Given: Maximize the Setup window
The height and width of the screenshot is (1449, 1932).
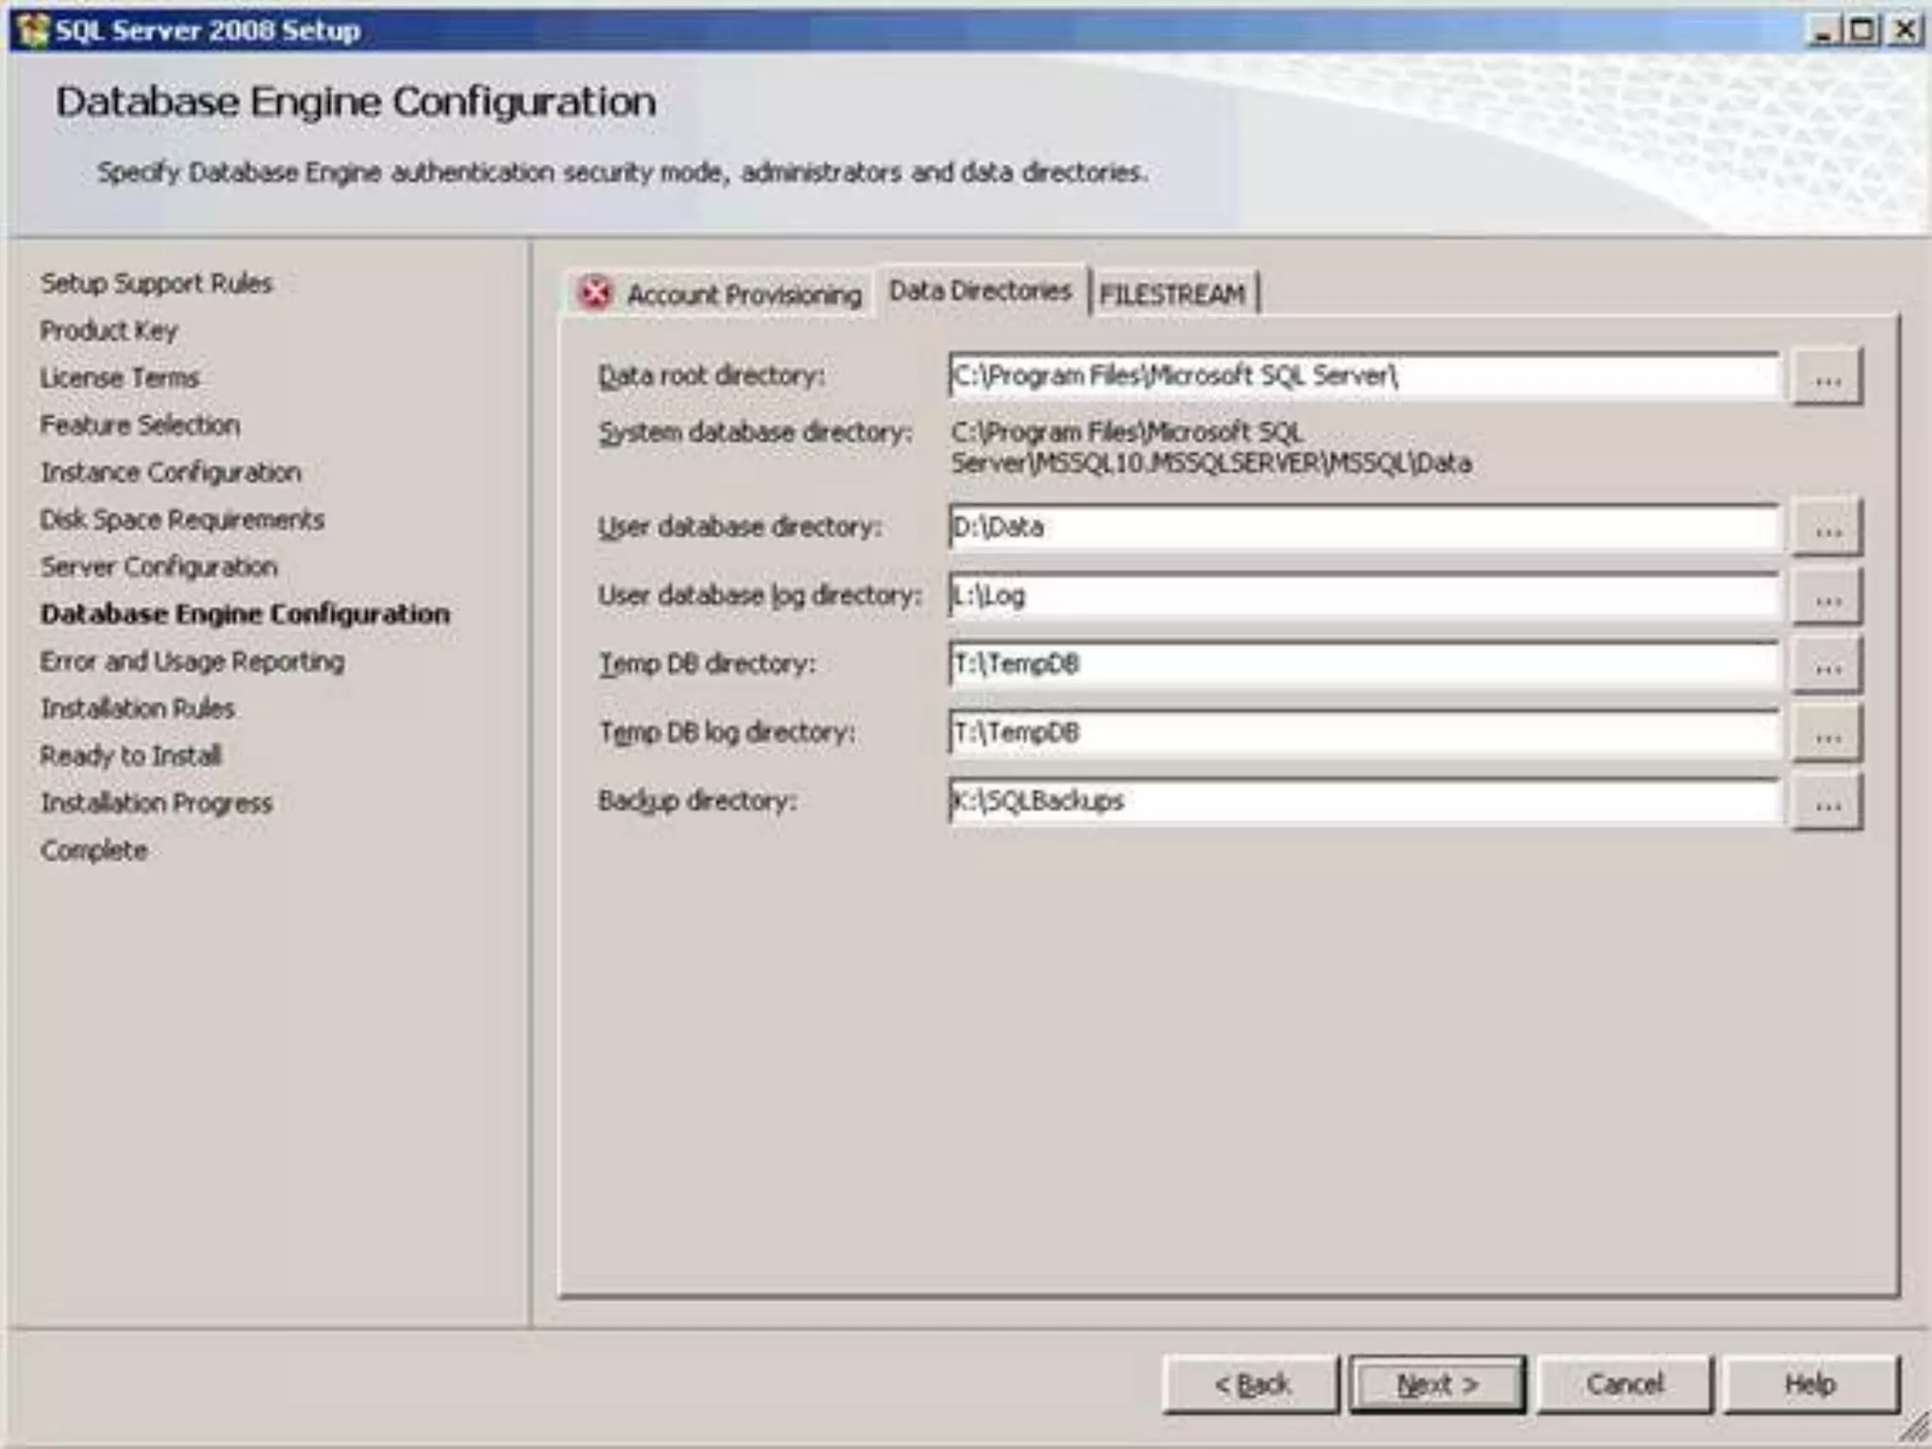Looking at the screenshot, I should 1862,30.
